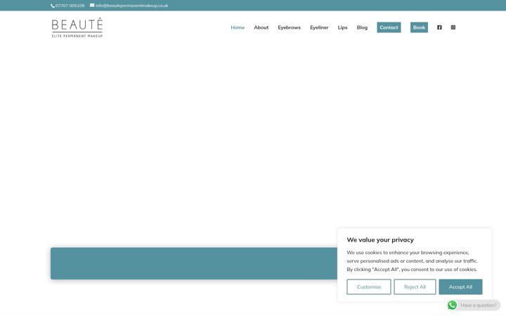Click Accept All cookies
The height and width of the screenshot is (316, 506).
click(x=460, y=287)
